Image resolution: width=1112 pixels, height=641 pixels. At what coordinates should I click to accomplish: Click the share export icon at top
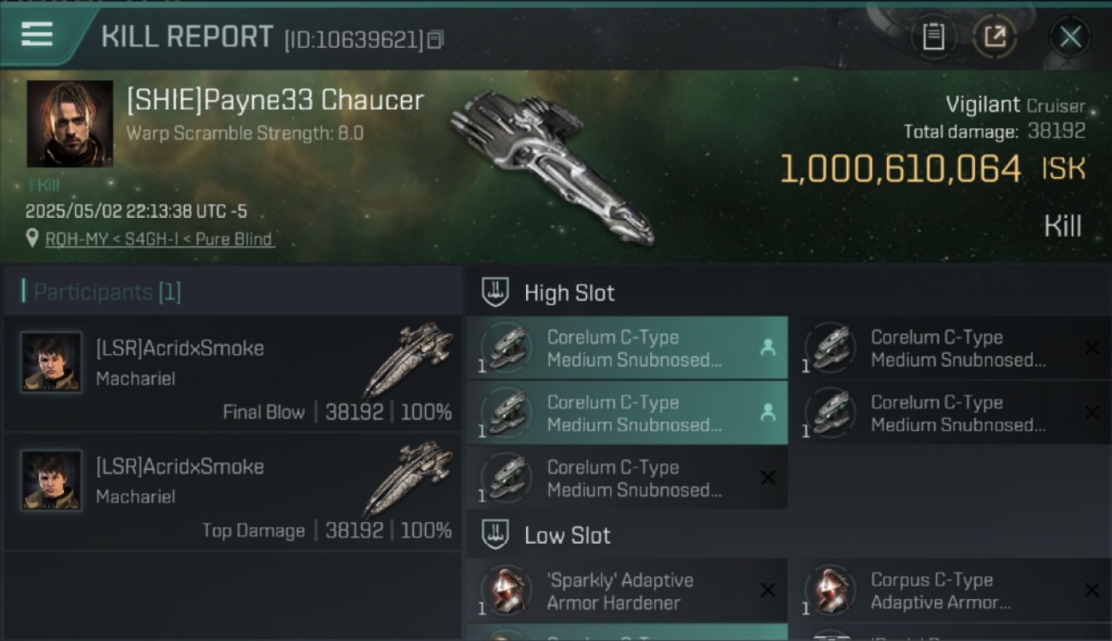coord(995,37)
